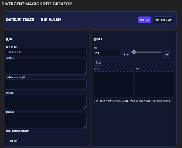Screen dimensions: 182x148
Task: Click into the Intention text area
Action: 46,67
